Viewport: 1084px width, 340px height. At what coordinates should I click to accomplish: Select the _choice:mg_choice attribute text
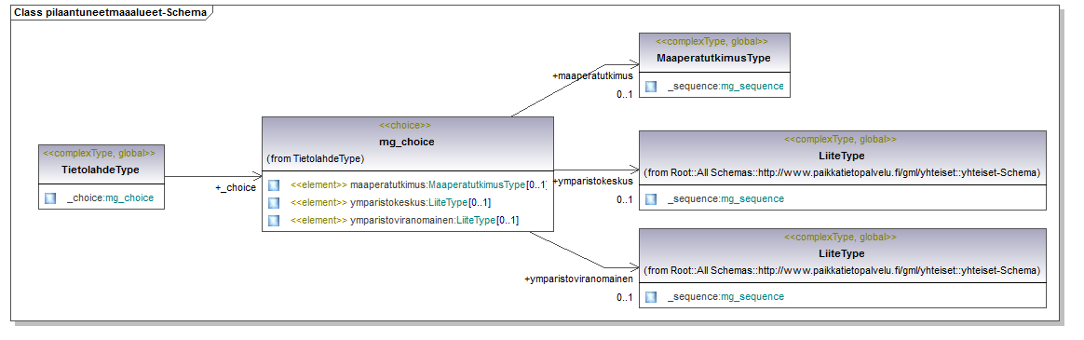(110, 198)
